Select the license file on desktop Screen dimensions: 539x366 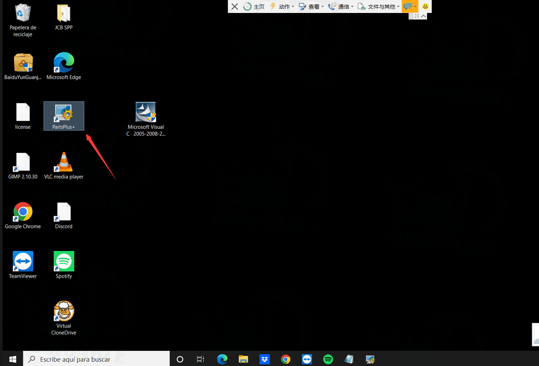[23, 116]
